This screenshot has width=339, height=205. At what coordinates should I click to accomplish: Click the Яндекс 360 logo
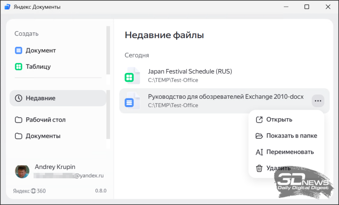(29, 191)
